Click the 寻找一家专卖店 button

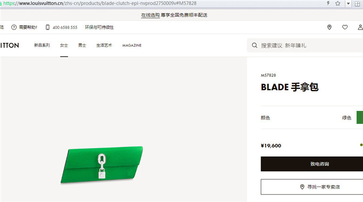[312, 187]
